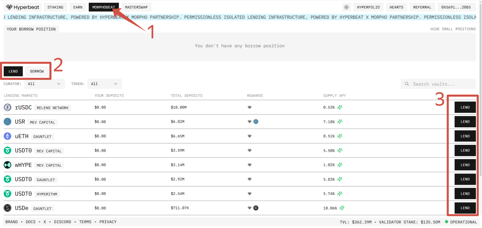Click sparkle icon next to 10.06% APY
The image size is (482, 228).
342,208
